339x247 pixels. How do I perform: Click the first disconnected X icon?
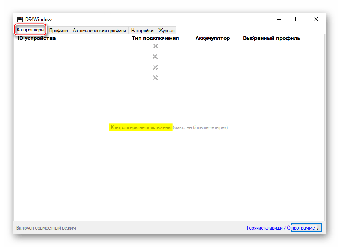(x=155, y=46)
